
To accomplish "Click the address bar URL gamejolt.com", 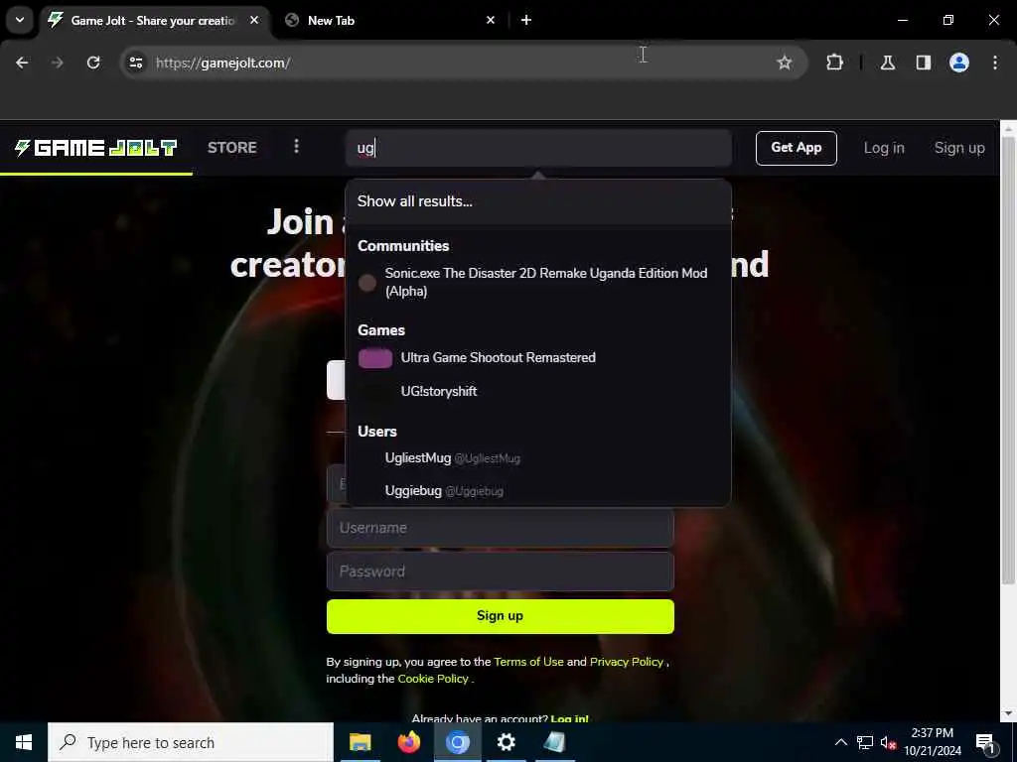I will [223, 63].
